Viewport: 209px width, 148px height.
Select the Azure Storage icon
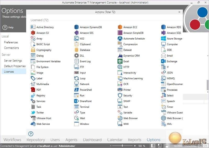tap(164, 39)
